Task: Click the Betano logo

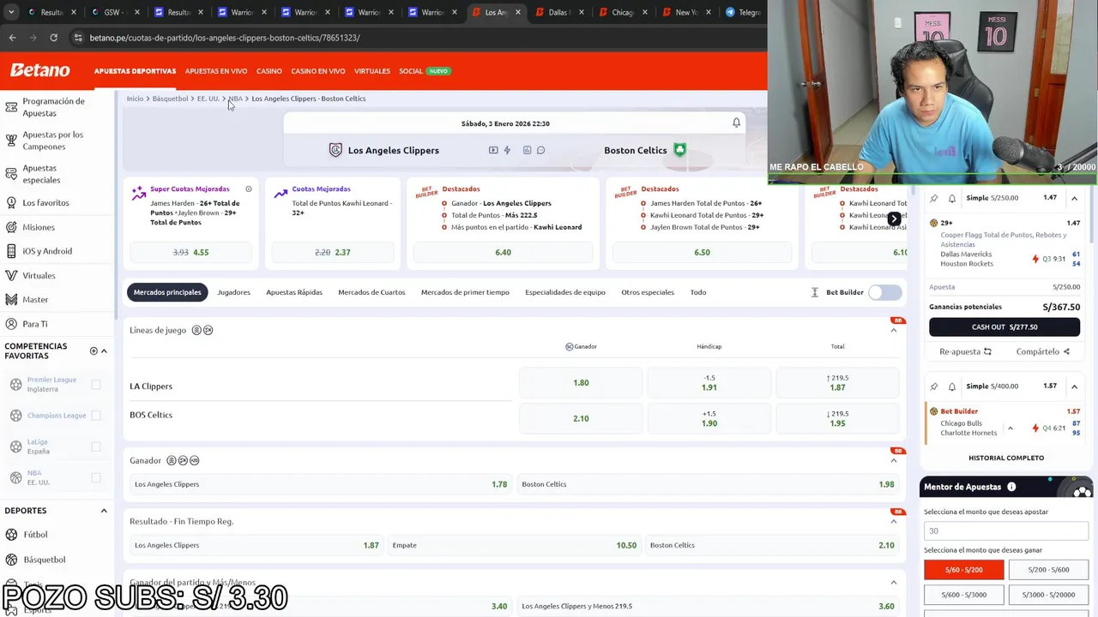Action: (x=40, y=70)
